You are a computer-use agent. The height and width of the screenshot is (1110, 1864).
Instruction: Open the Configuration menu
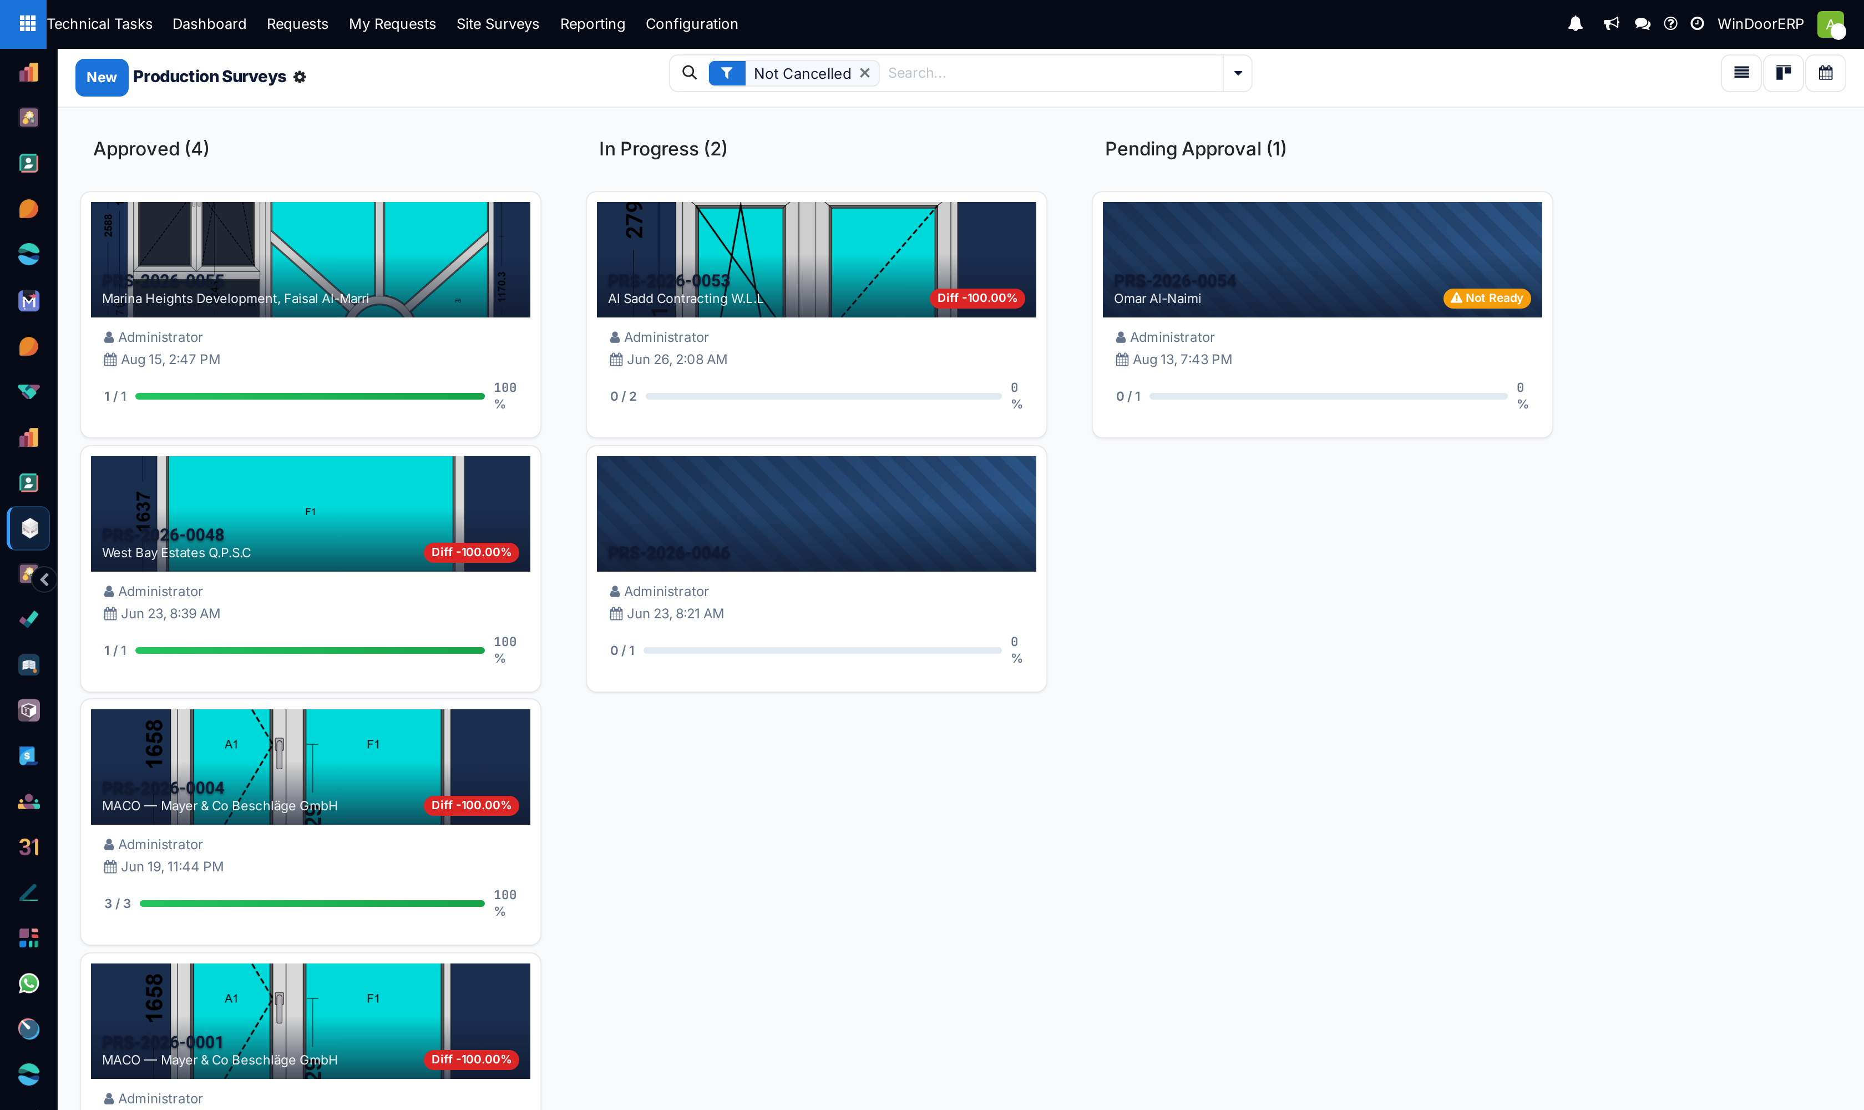click(692, 24)
